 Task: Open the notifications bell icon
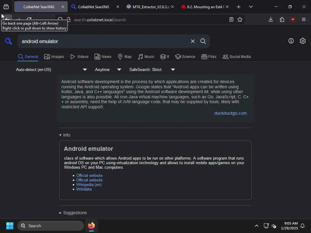pyautogui.click(x=302, y=226)
